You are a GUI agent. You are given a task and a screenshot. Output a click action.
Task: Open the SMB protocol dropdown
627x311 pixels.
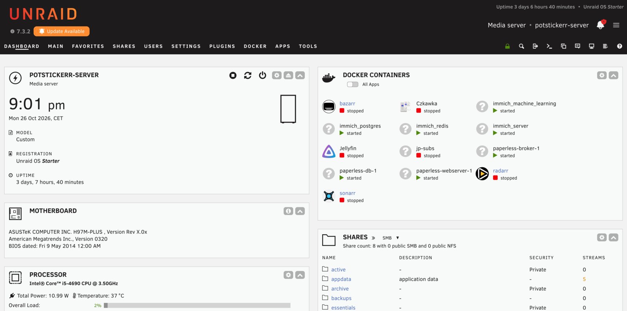pos(391,238)
